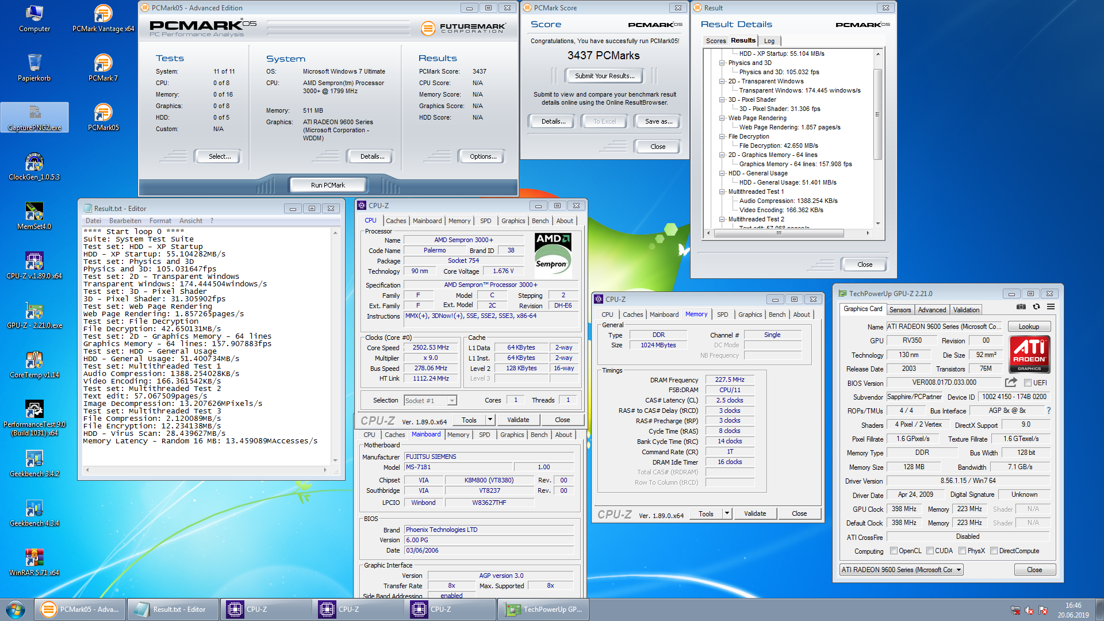This screenshot has height=621, width=1104.
Task: Switch to Log tab in Result Details
Action: pos(769,41)
